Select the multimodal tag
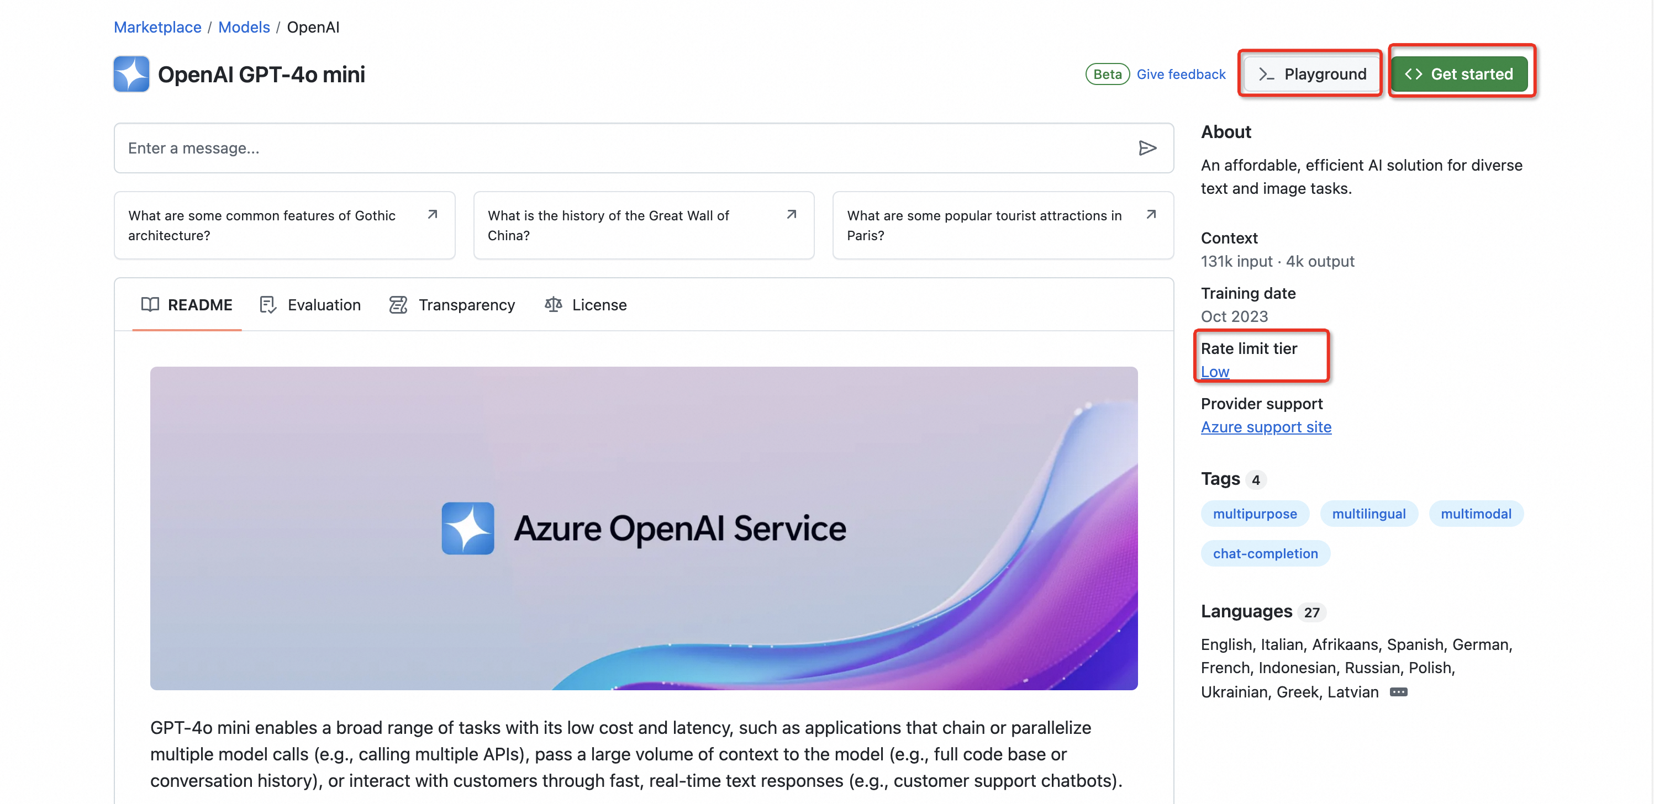This screenshot has height=804, width=1654. pos(1476,514)
